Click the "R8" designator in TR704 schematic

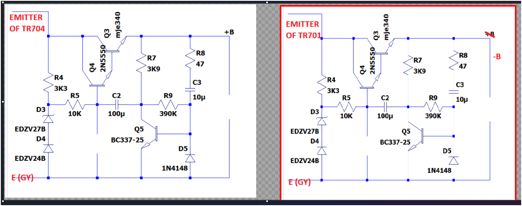click(x=201, y=53)
